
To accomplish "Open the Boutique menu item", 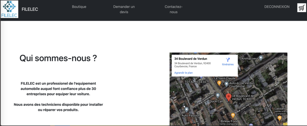I will (79, 7).
